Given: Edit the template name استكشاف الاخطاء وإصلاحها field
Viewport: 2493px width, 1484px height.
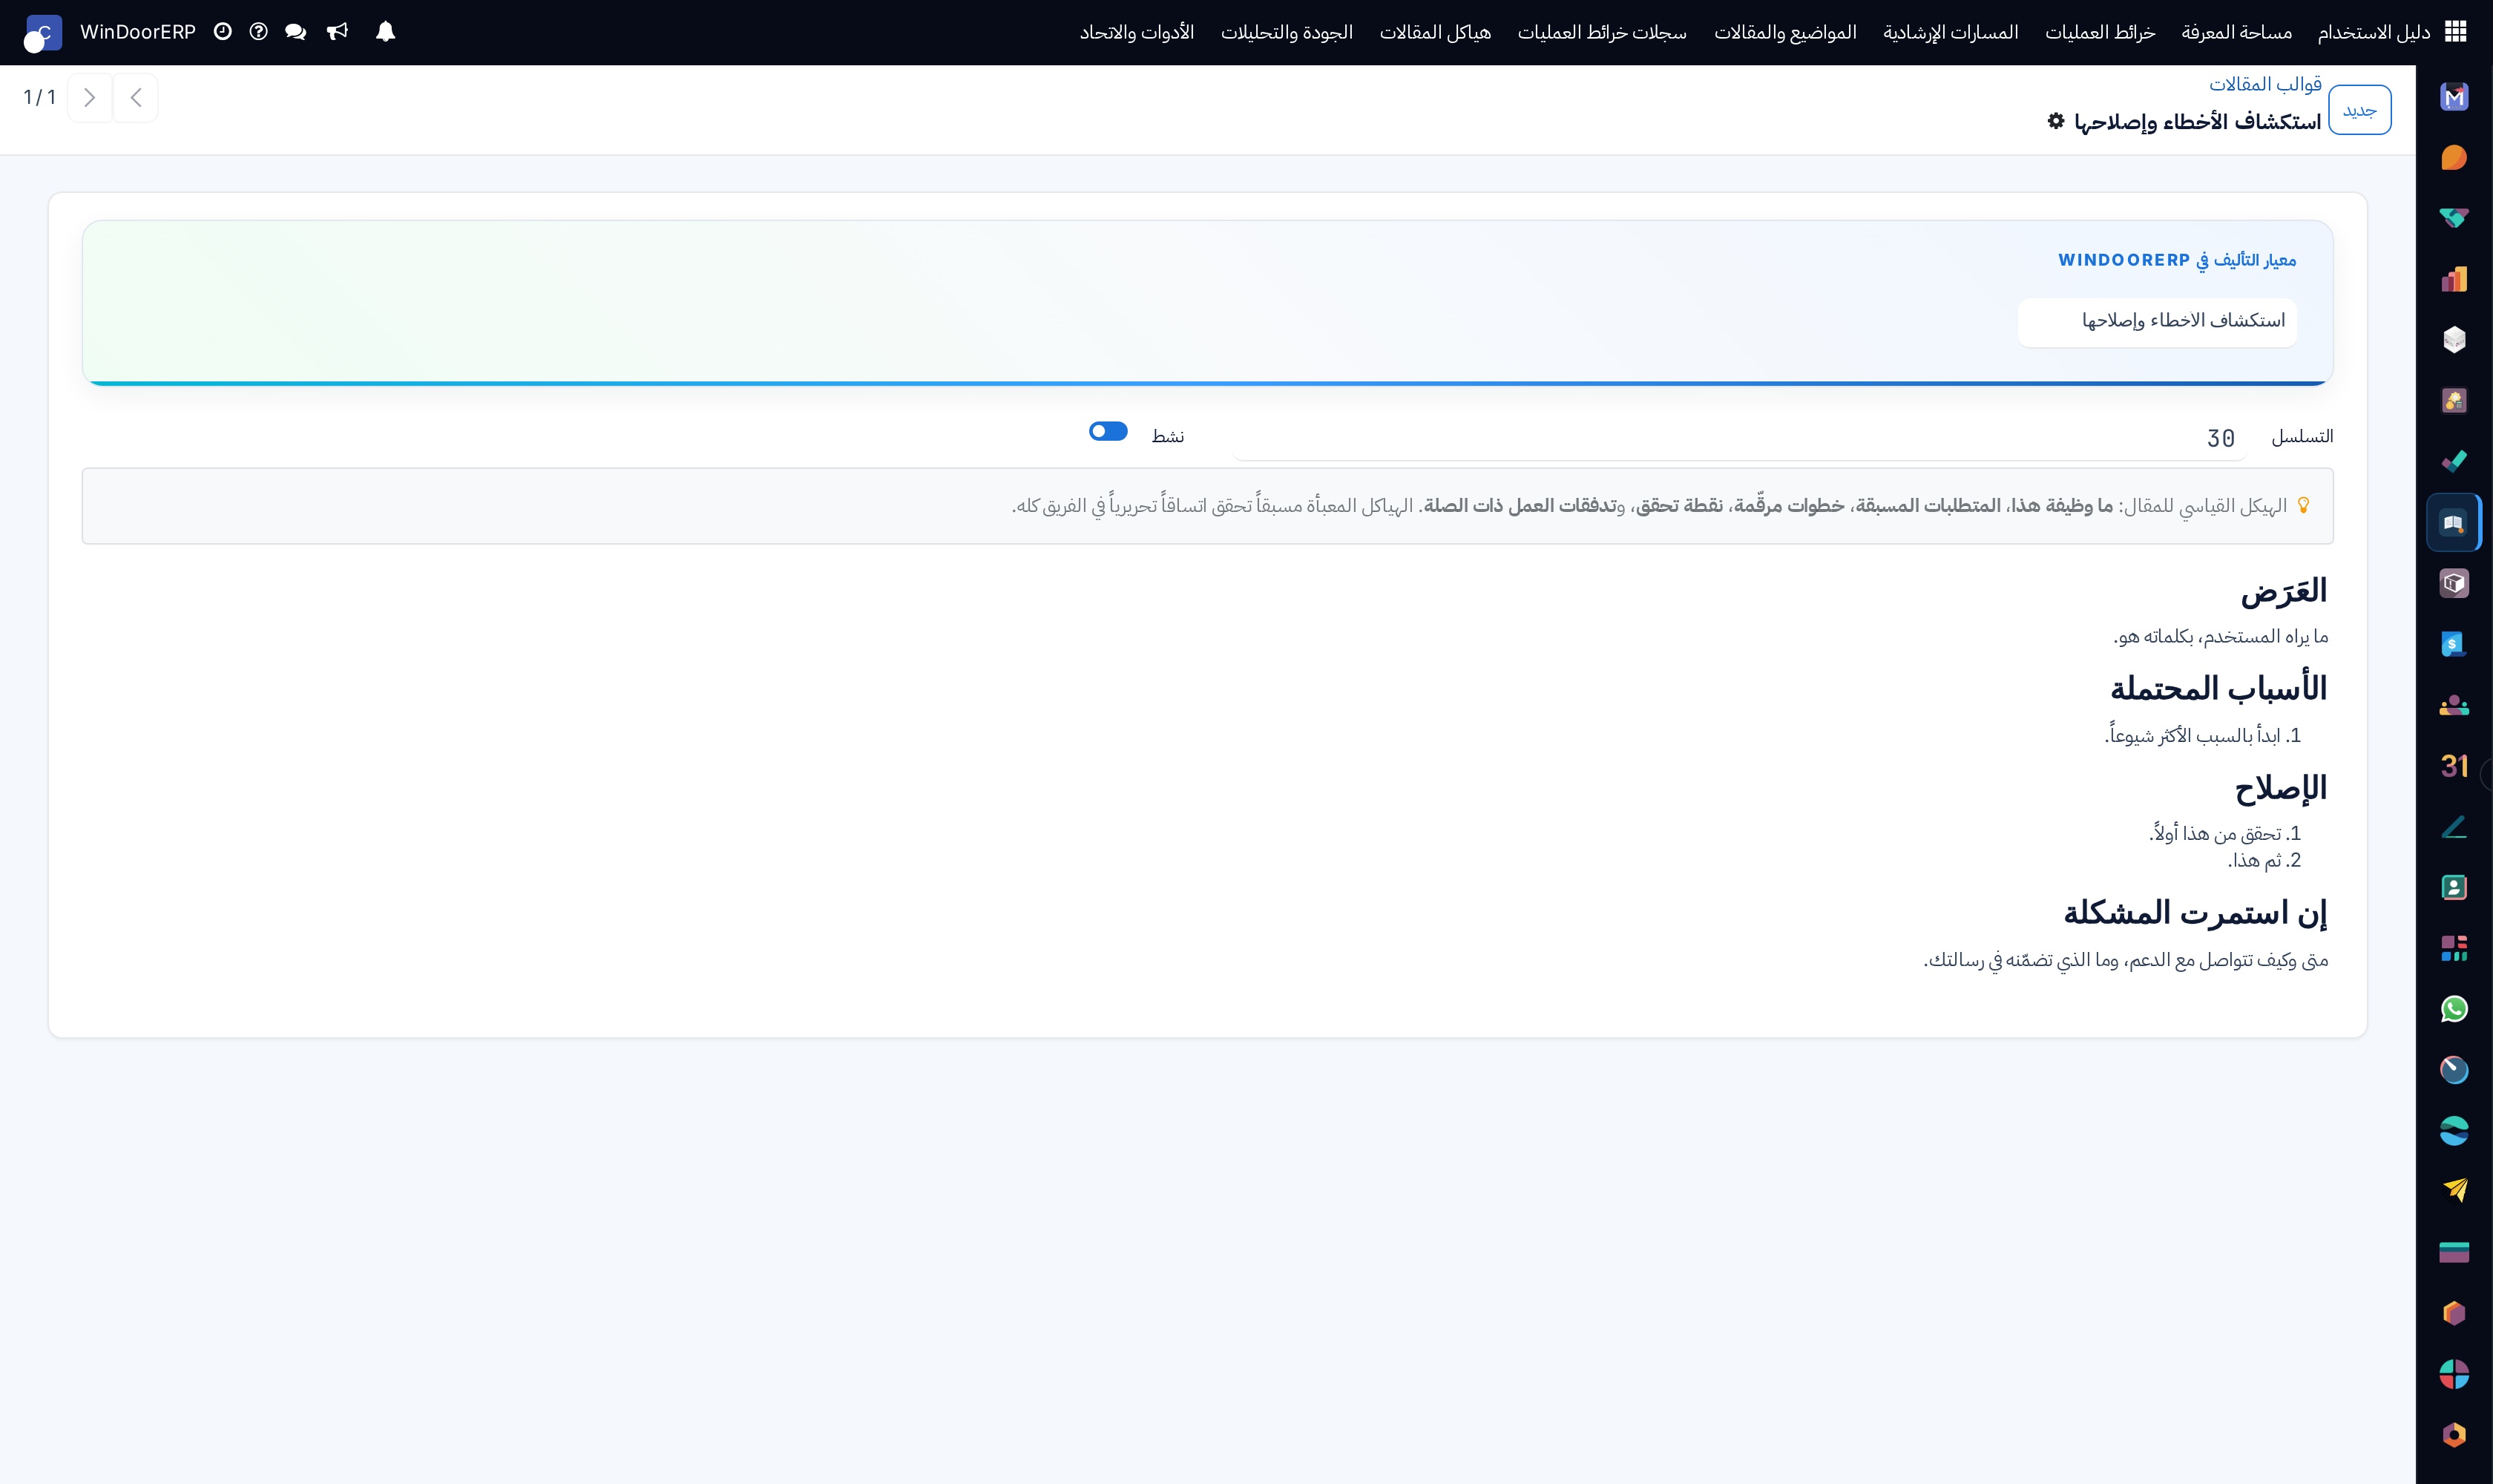Looking at the screenshot, I should click(2157, 321).
